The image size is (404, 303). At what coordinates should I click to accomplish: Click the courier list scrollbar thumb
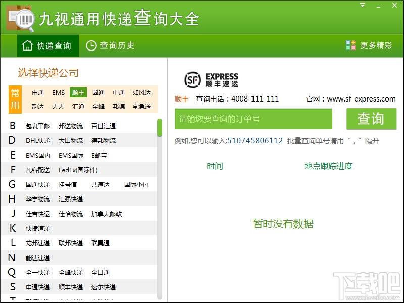click(160, 127)
